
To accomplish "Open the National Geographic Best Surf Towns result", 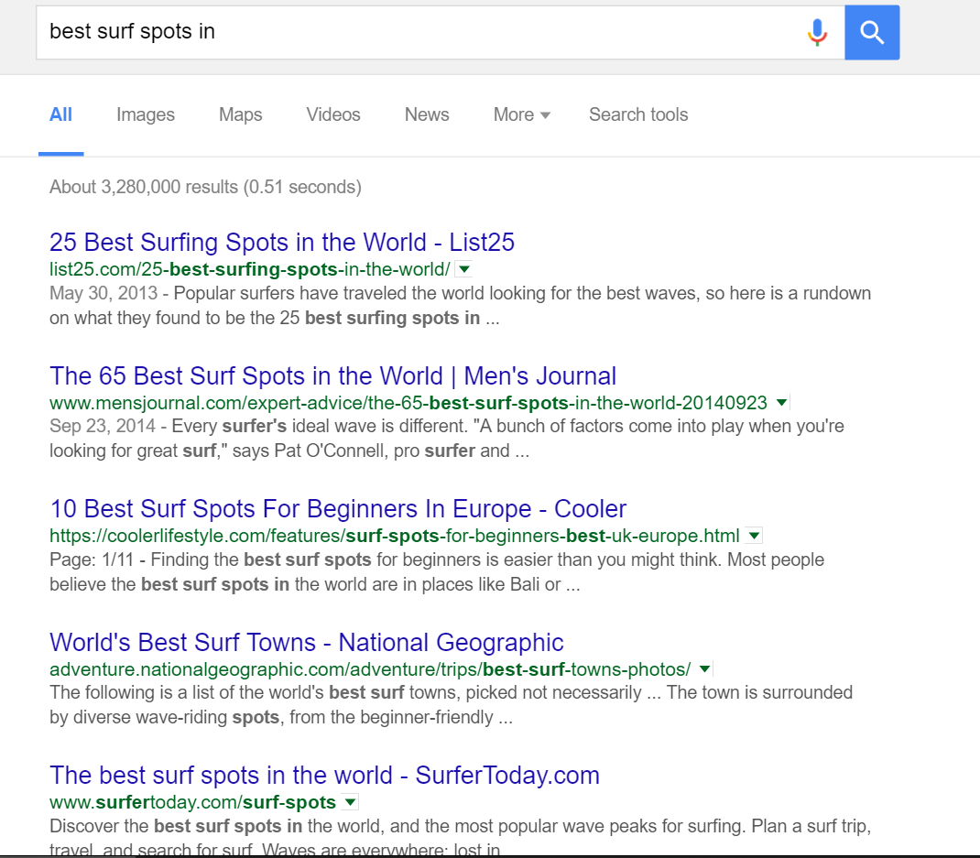I will pyautogui.click(x=306, y=643).
